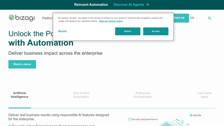
Task: Open the View our privacy policy link
Action: [x=111, y=21]
